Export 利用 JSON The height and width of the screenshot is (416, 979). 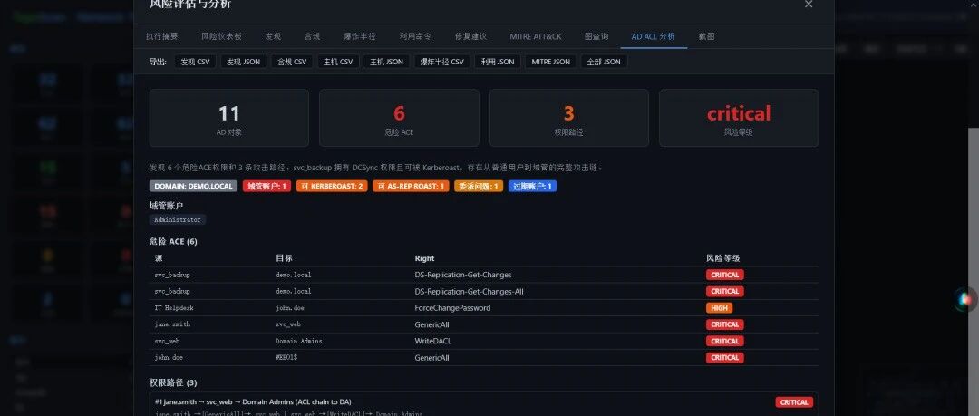(x=498, y=62)
